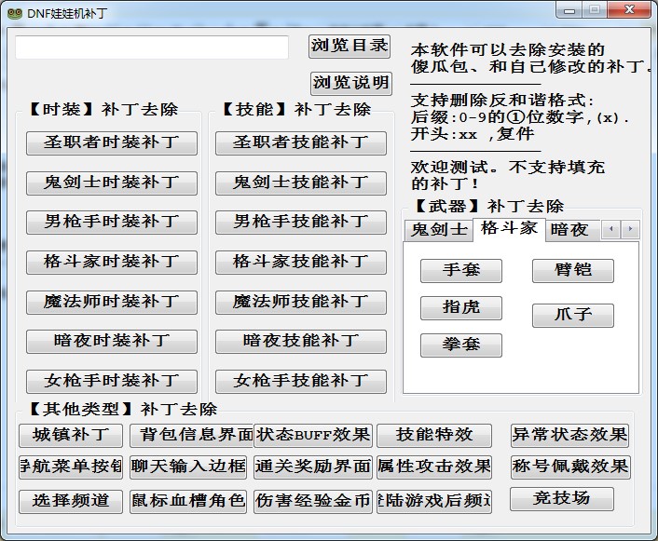Remove 背包信息界面 patch
The height and width of the screenshot is (541, 658).
point(191,436)
